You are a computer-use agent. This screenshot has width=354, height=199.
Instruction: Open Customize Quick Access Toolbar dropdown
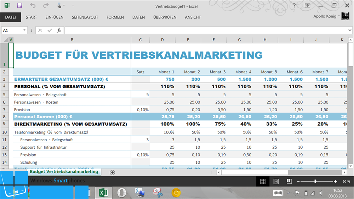click(73, 6)
